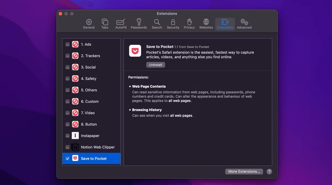Turn on the 4. Safety checkbox
This screenshot has height=185, width=332.
tap(68, 79)
